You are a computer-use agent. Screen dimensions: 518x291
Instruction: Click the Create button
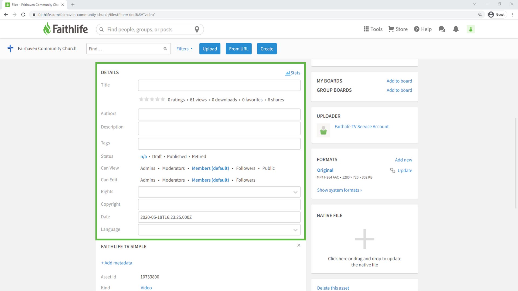(x=267, y=49)
